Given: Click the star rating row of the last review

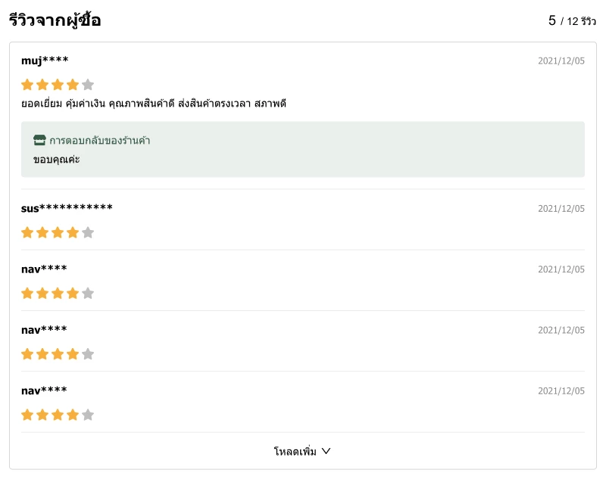Looking at the screenshot, I should 58,415.
